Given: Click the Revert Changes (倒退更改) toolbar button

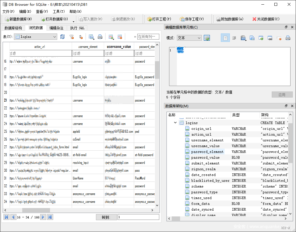Looking at the screenshot, I should click(123, 19).
